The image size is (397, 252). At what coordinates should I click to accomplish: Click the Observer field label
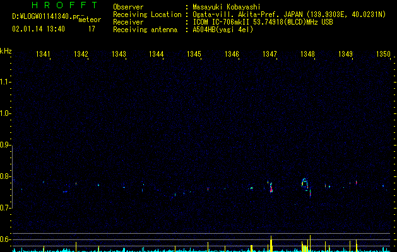[x=128, y=7]
